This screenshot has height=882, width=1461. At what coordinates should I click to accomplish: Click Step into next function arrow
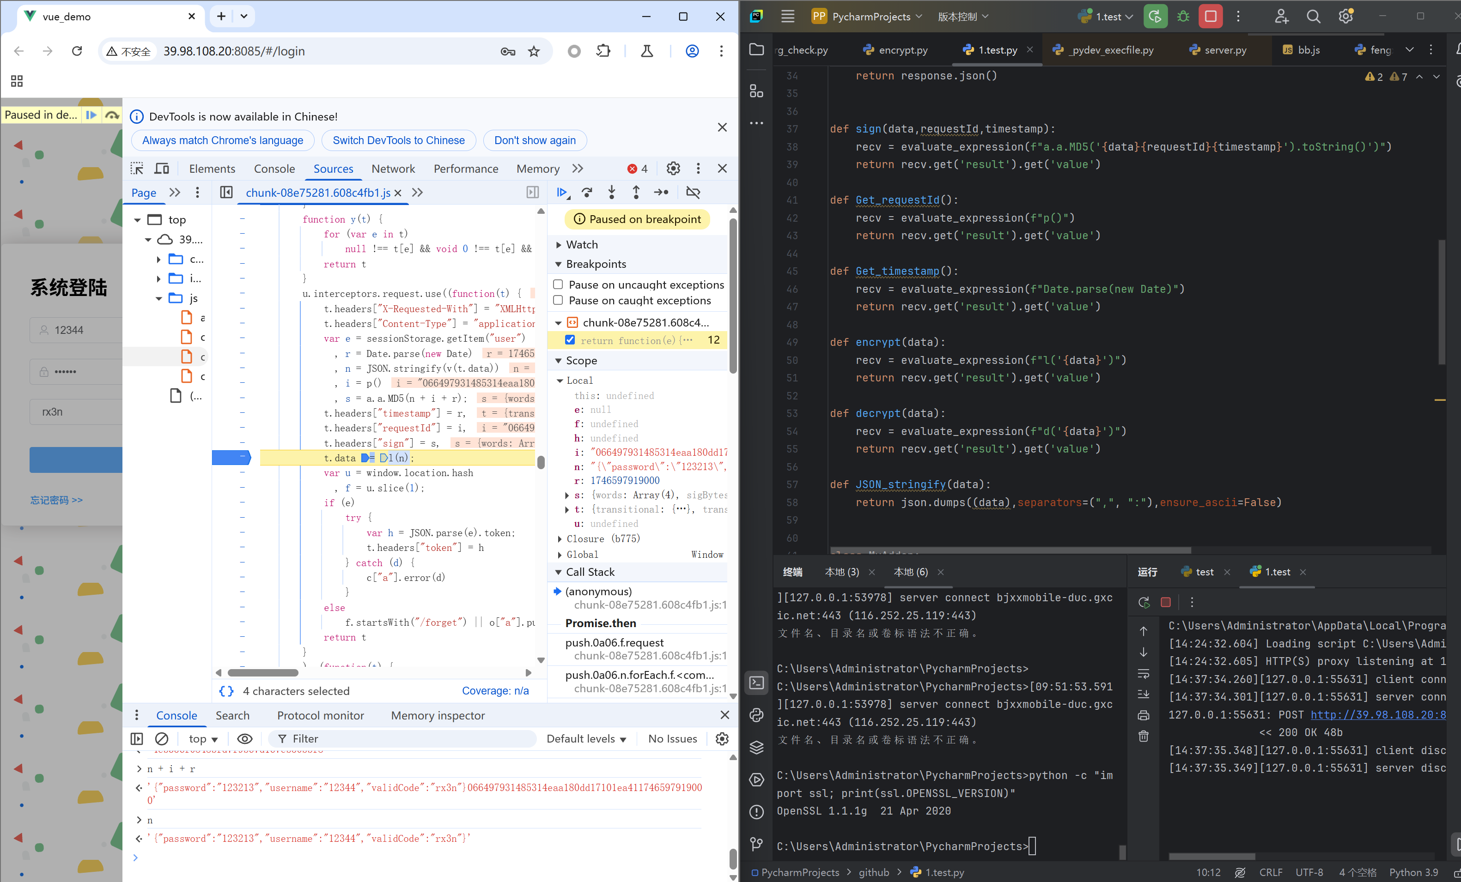point(611,192)
